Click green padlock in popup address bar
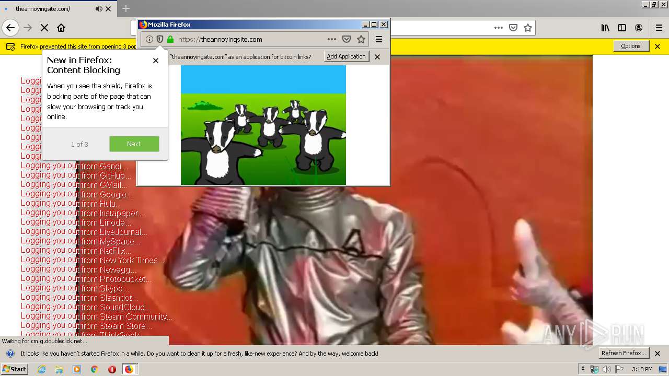The width and height of the screenshot is (669, 376). pos(170,39)
